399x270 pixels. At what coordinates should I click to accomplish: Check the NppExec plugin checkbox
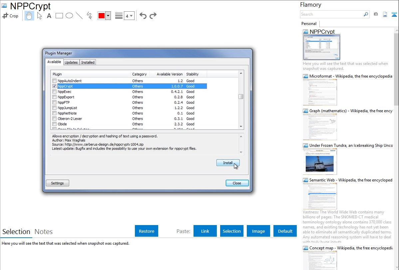[x=54, y=92]
